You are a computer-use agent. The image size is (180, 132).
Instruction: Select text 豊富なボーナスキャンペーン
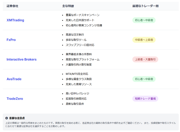[83, 15]
